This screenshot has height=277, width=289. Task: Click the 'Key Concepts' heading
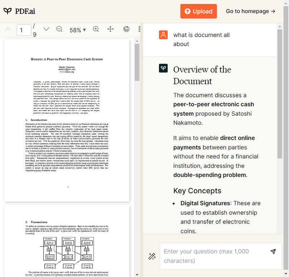click(x=197, y=191)
